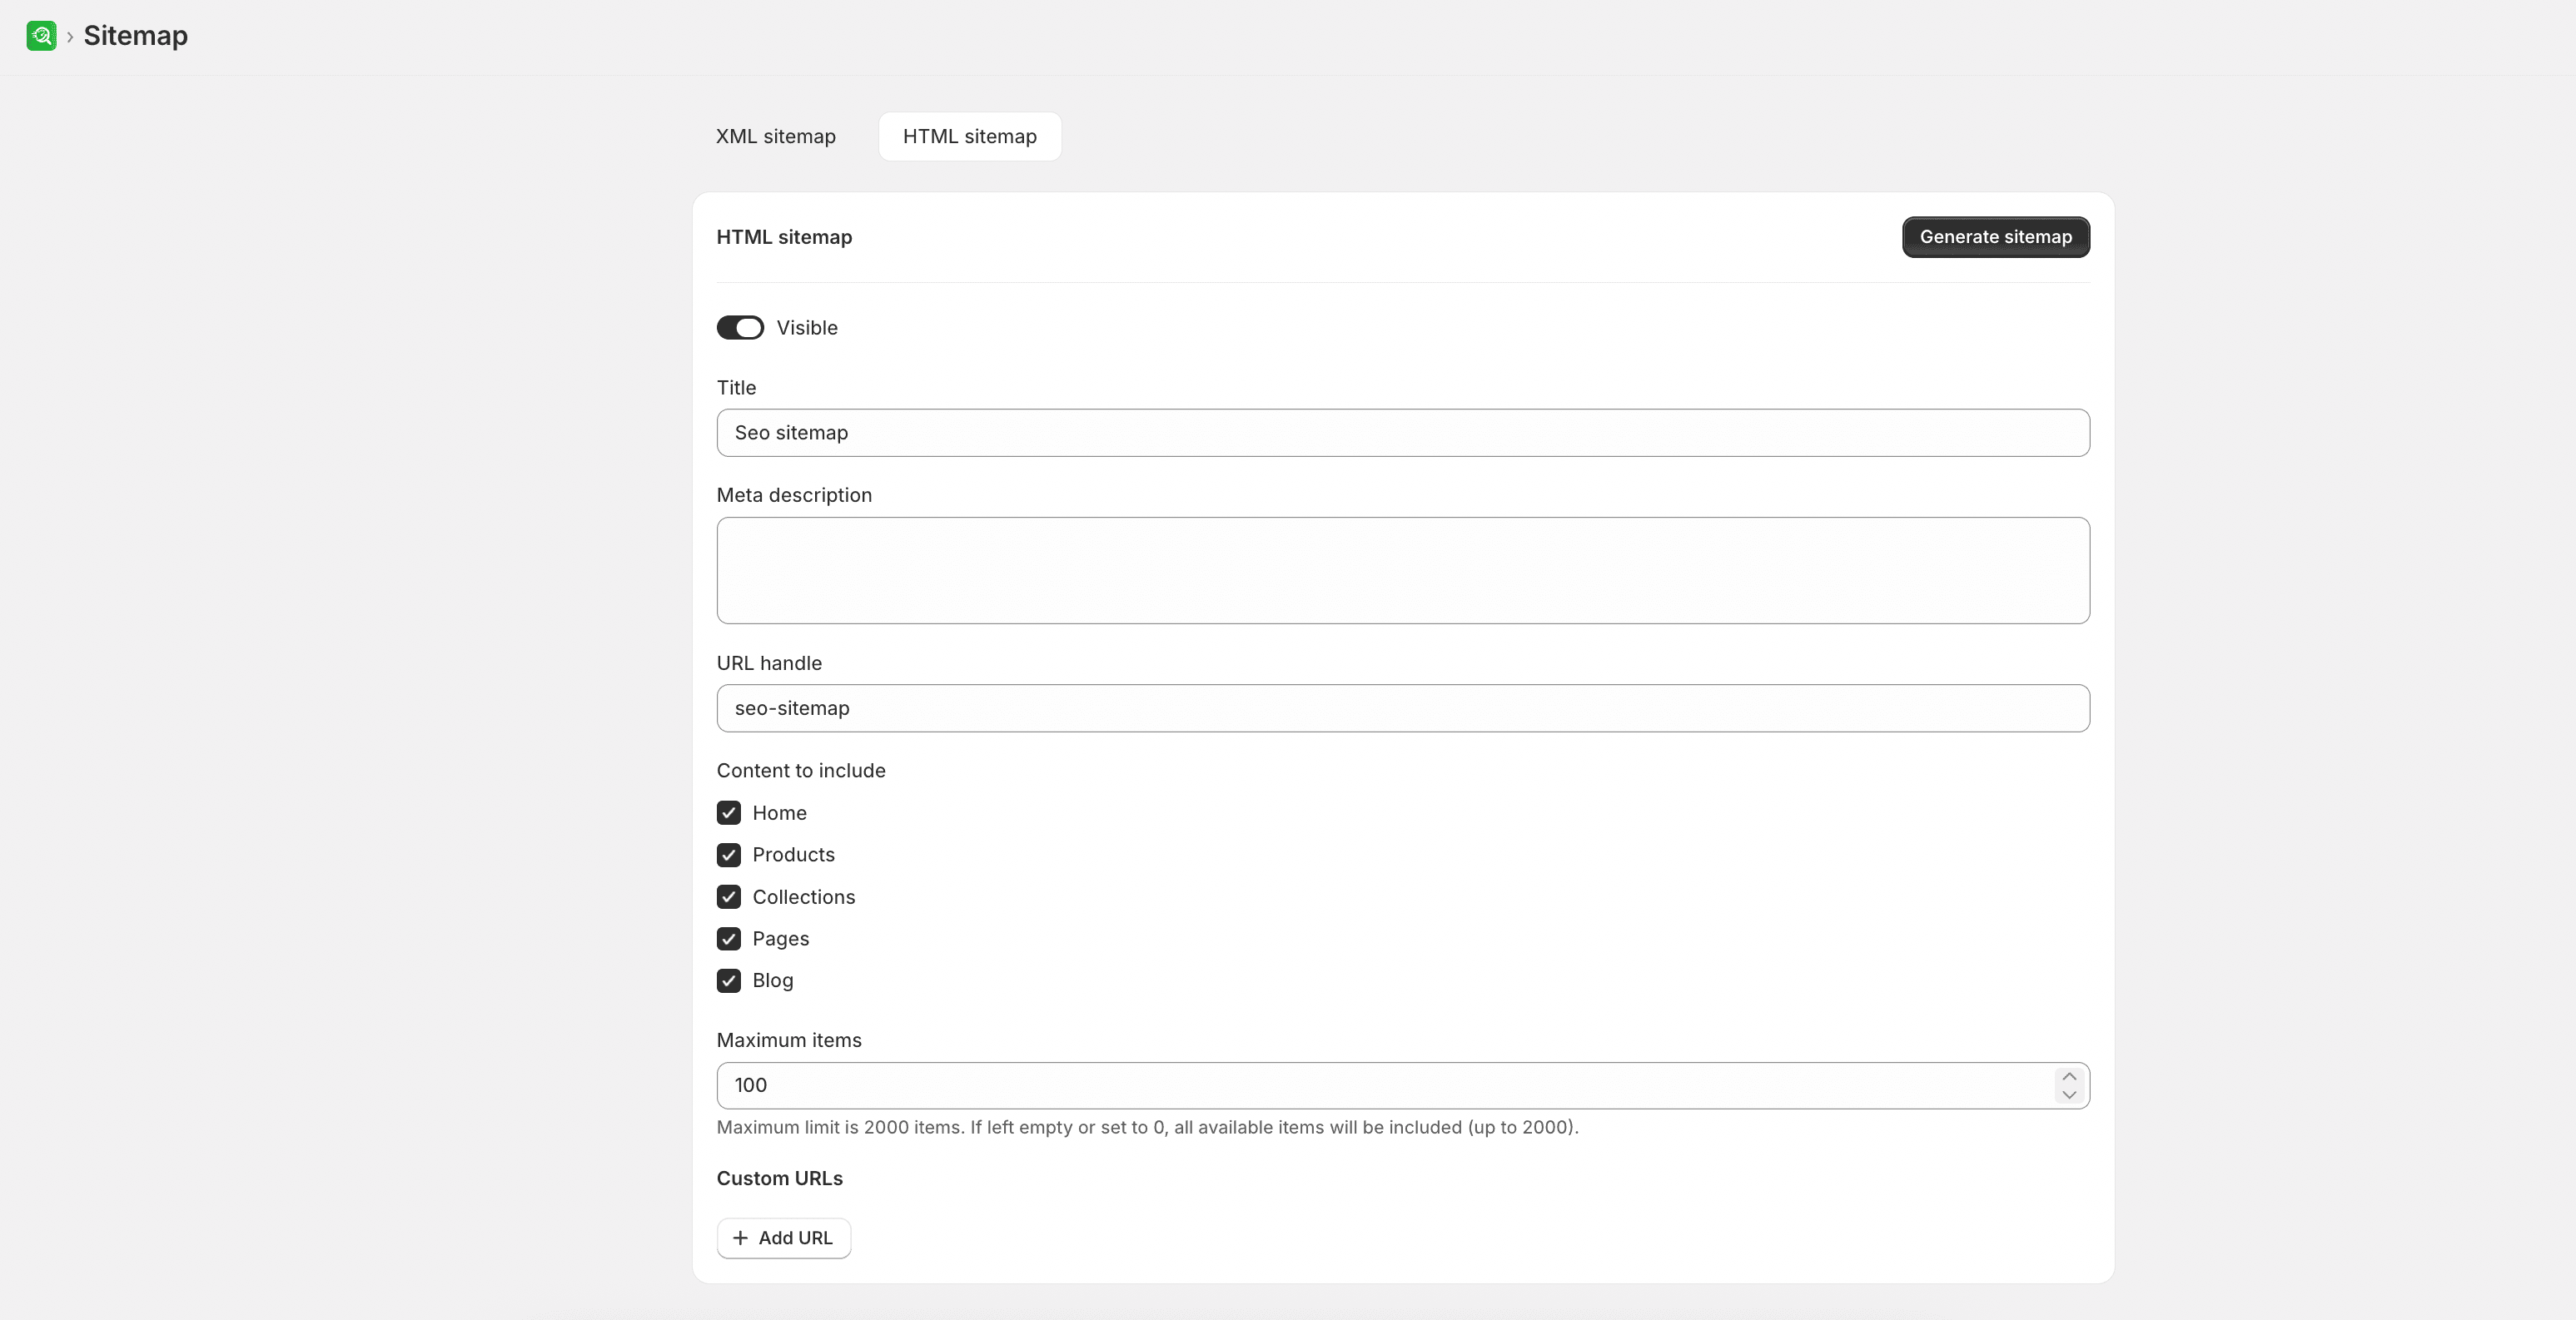Untick the Pages checkbox
This screenshot has width=2576, height=1320.
point(729,939)
